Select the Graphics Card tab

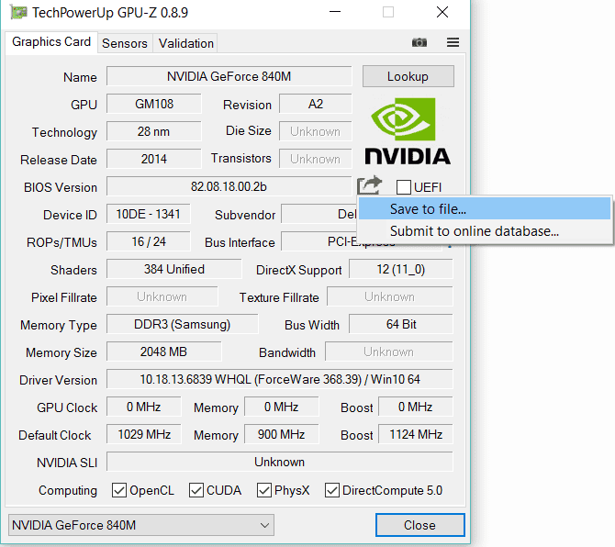tap(51, 42)
